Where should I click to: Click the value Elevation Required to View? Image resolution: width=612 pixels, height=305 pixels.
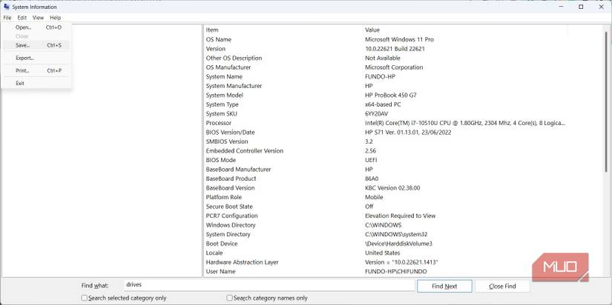pos(400,216)
